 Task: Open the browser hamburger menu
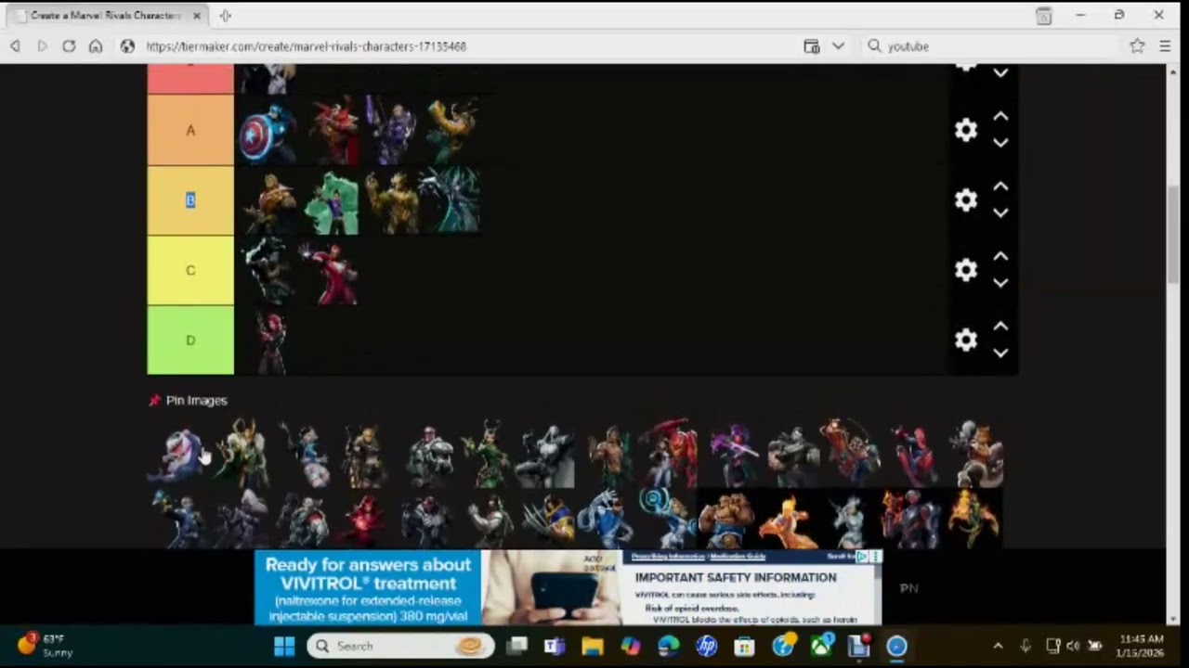pyautogui.click(x=1165, y=45)
